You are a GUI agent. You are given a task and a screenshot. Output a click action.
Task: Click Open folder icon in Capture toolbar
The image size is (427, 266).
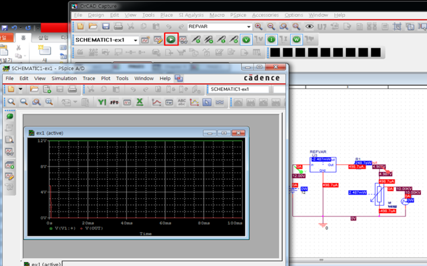[x=93, y=26]
